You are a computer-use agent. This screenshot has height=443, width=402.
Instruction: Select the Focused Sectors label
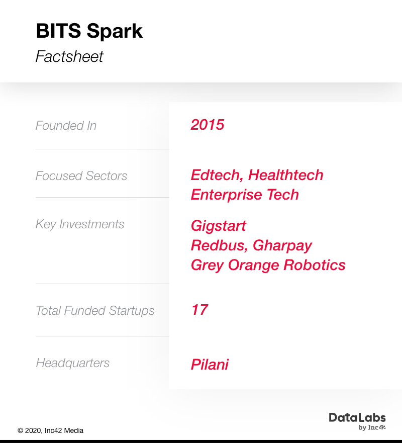tap(81, 175)
